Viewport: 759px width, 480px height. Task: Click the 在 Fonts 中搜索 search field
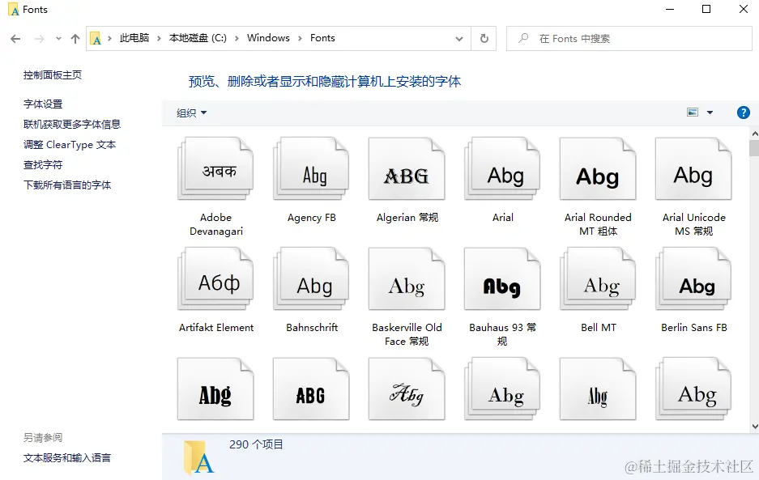click(x=629, y=38)
